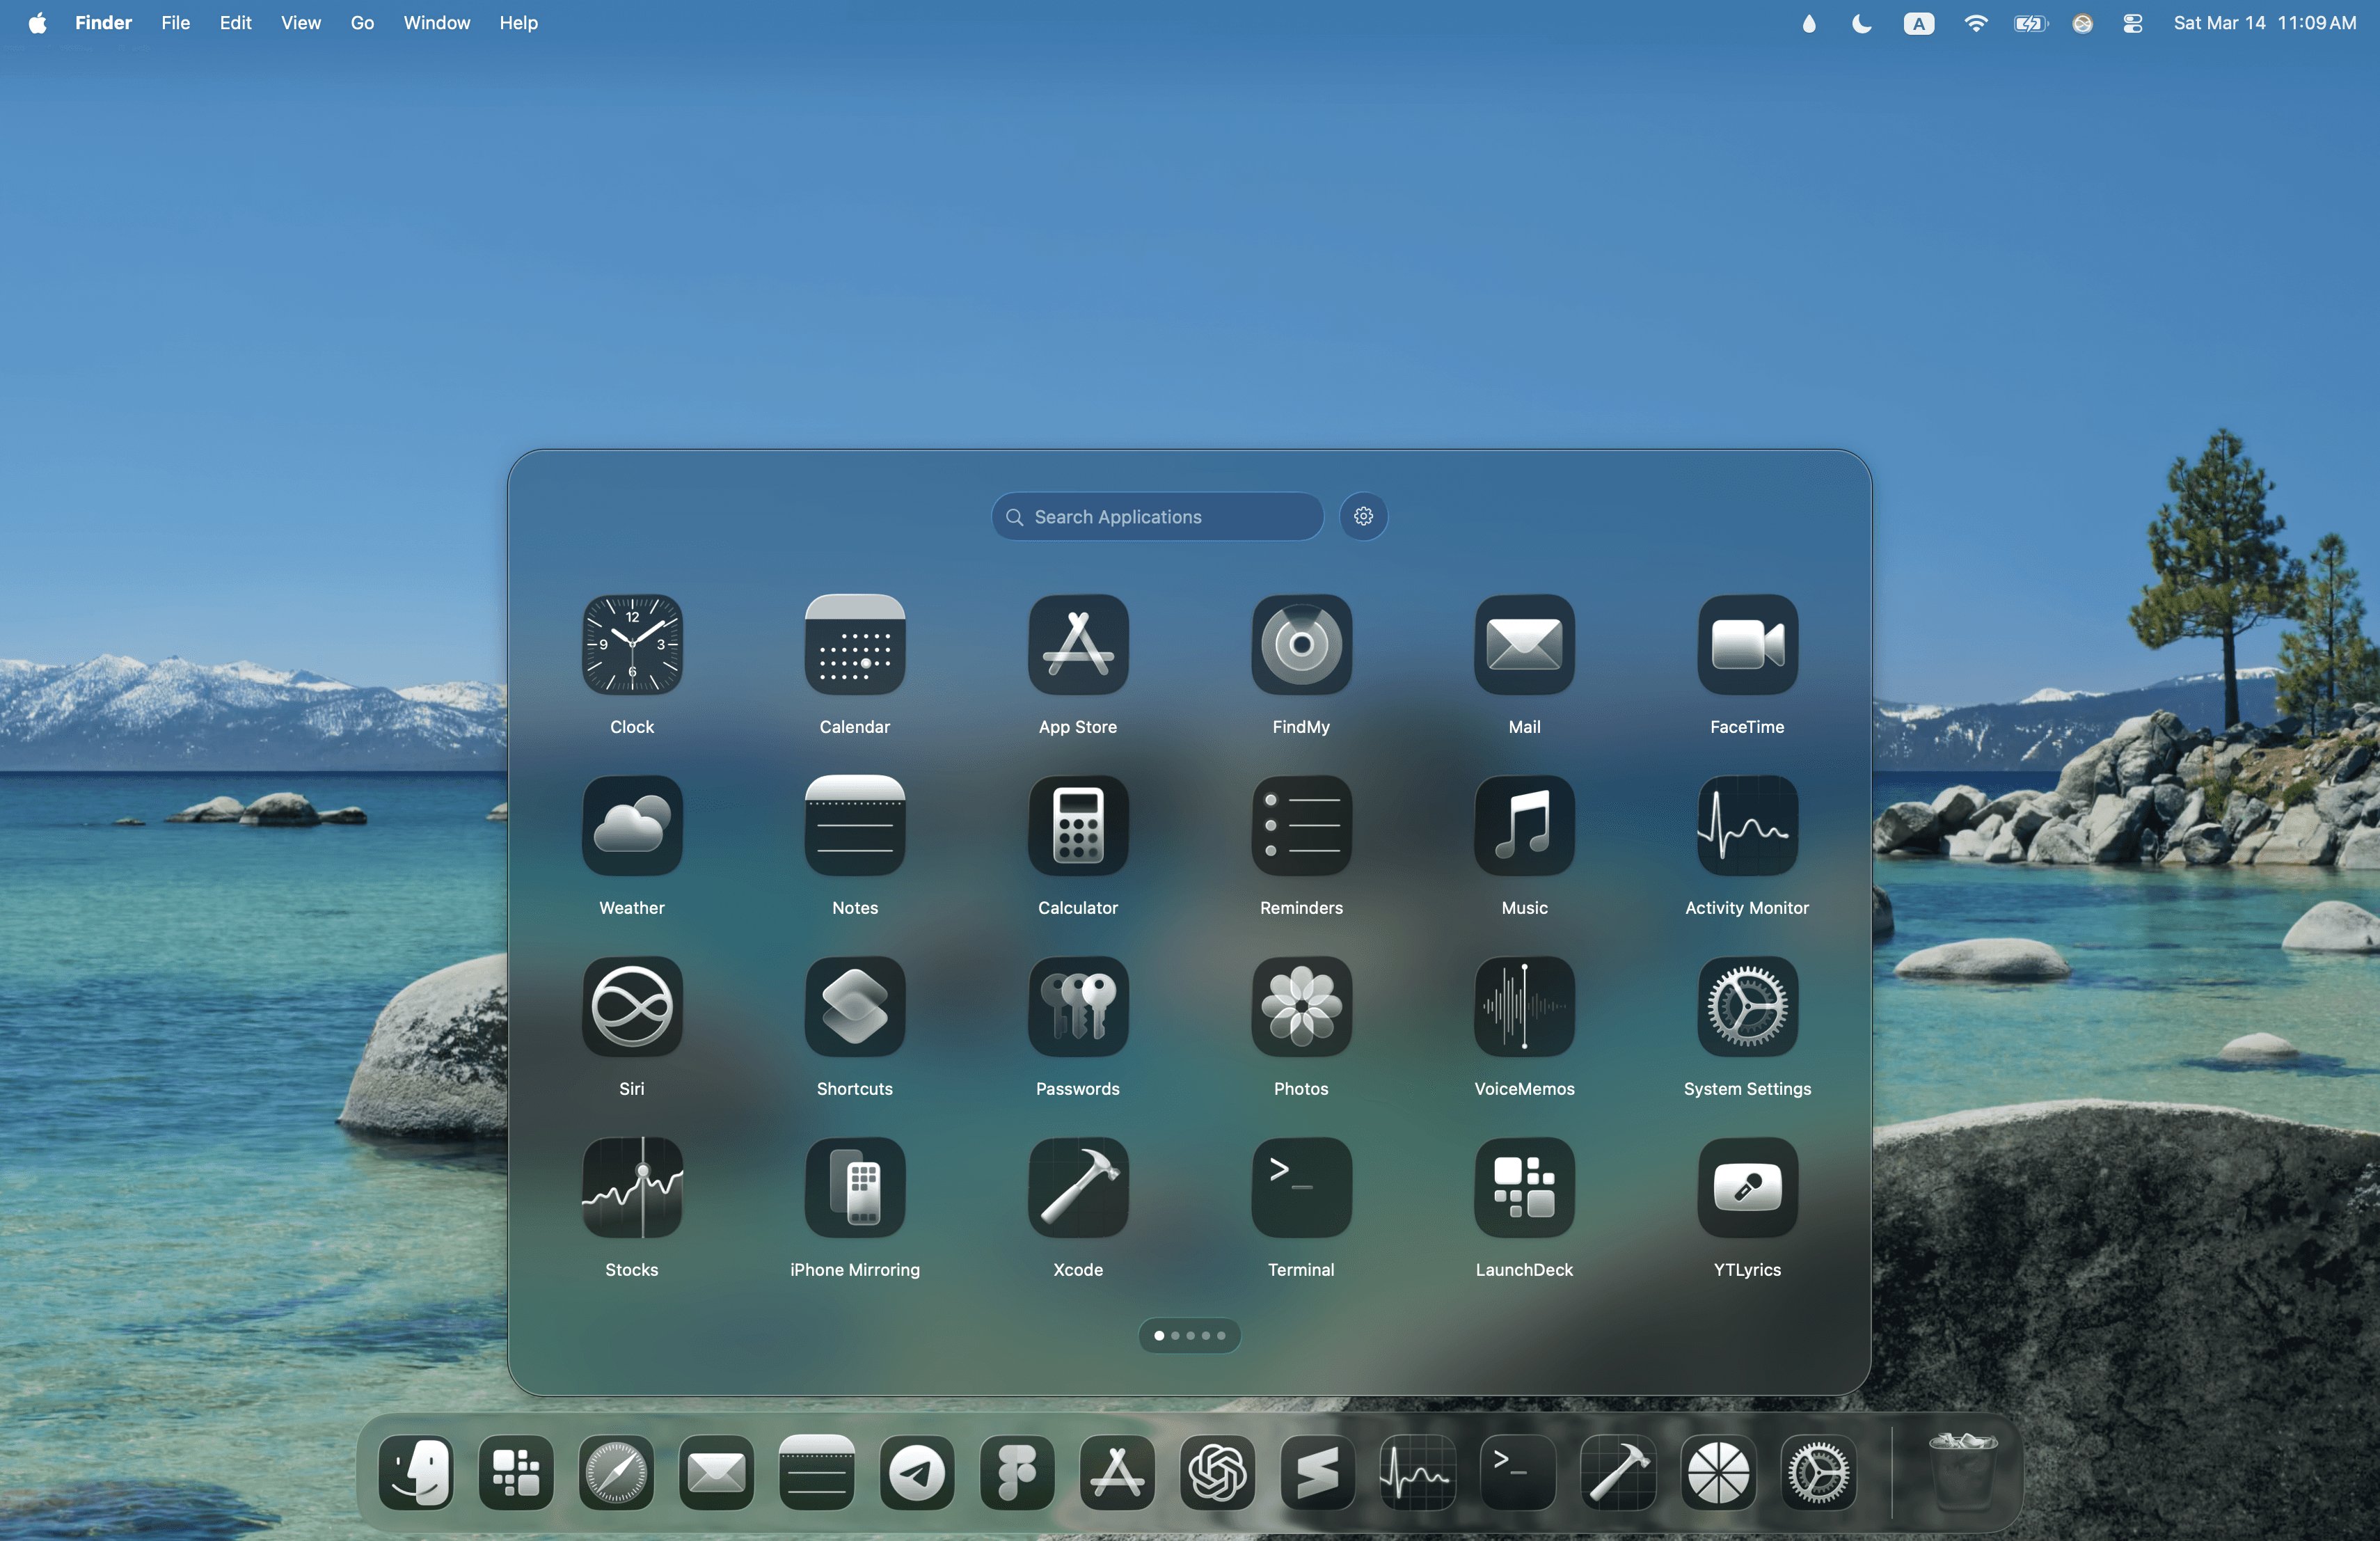Open the Weather app
The width and height of the screenshot is (2380, 1541).
[632, 826]
